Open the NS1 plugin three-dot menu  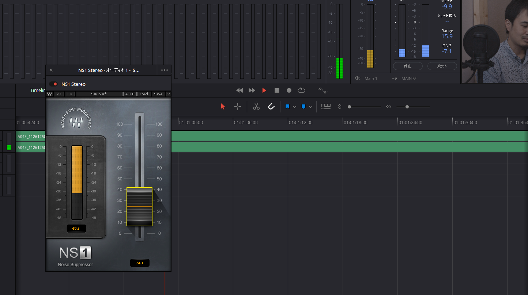click(165, 70)
